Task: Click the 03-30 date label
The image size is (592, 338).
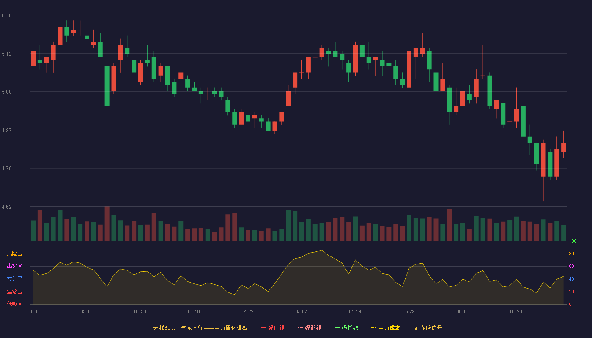Action: 140,311
